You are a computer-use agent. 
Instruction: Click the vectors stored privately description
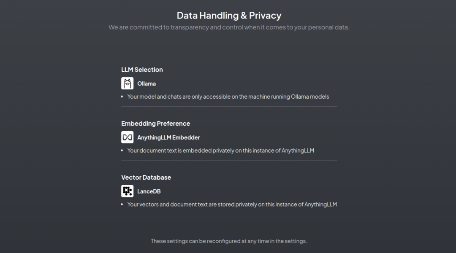(x=232, y=205)
